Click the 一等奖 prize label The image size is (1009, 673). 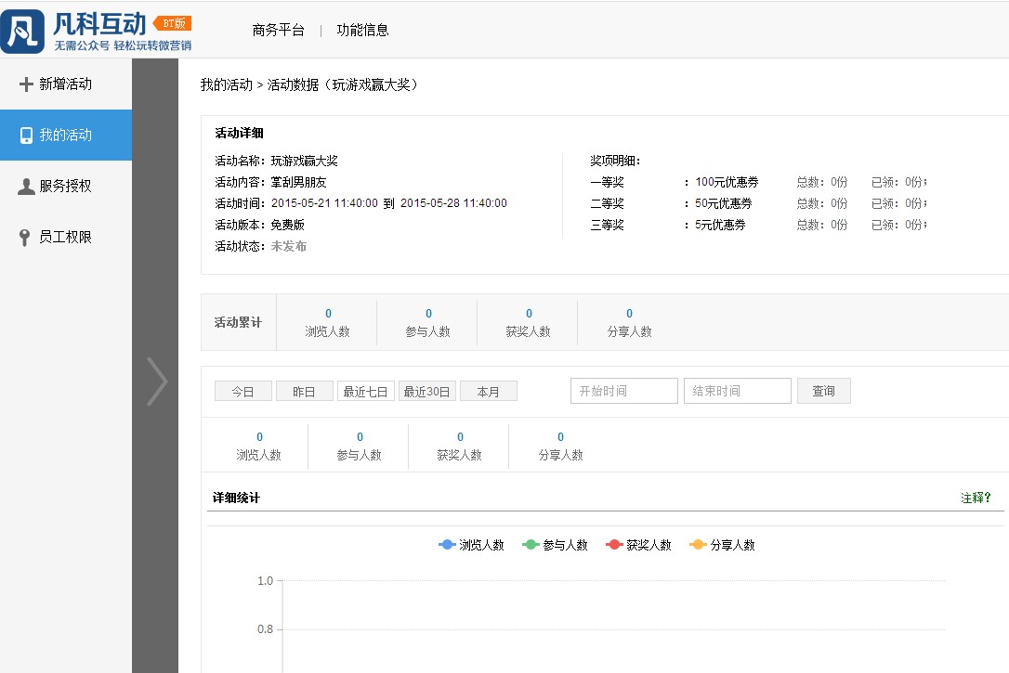(608, 183)
